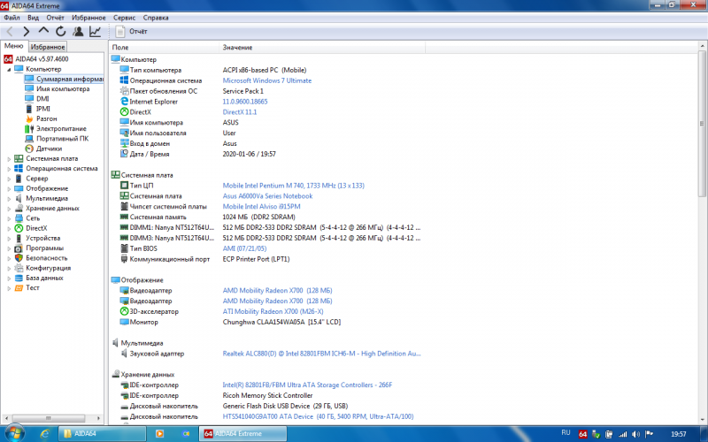The width and height of the screenshot is (708, 442).
Task: Open the Файл menu
Action: 12,18
